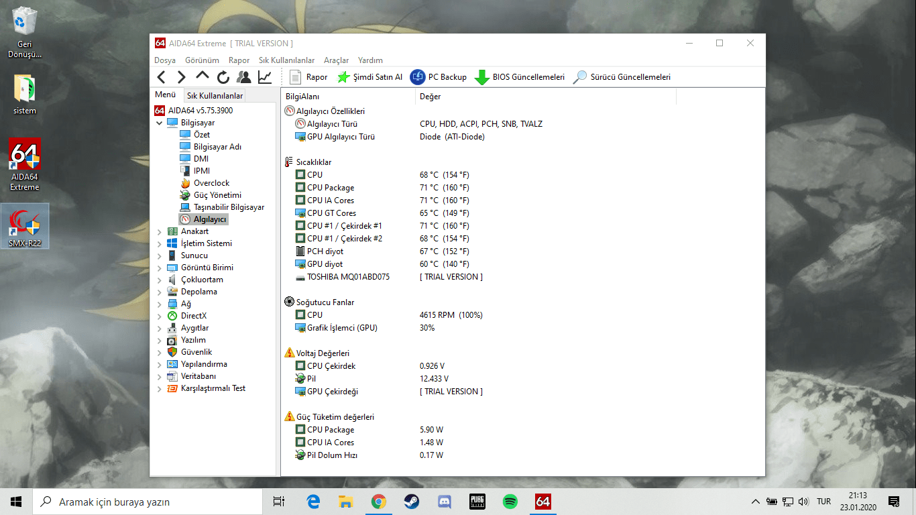Image resolution: width=916 pixels, height=515 pixels.
Task: Open Spotify from the taskbar
Action: pyautogui.click(x=510, y=502)
